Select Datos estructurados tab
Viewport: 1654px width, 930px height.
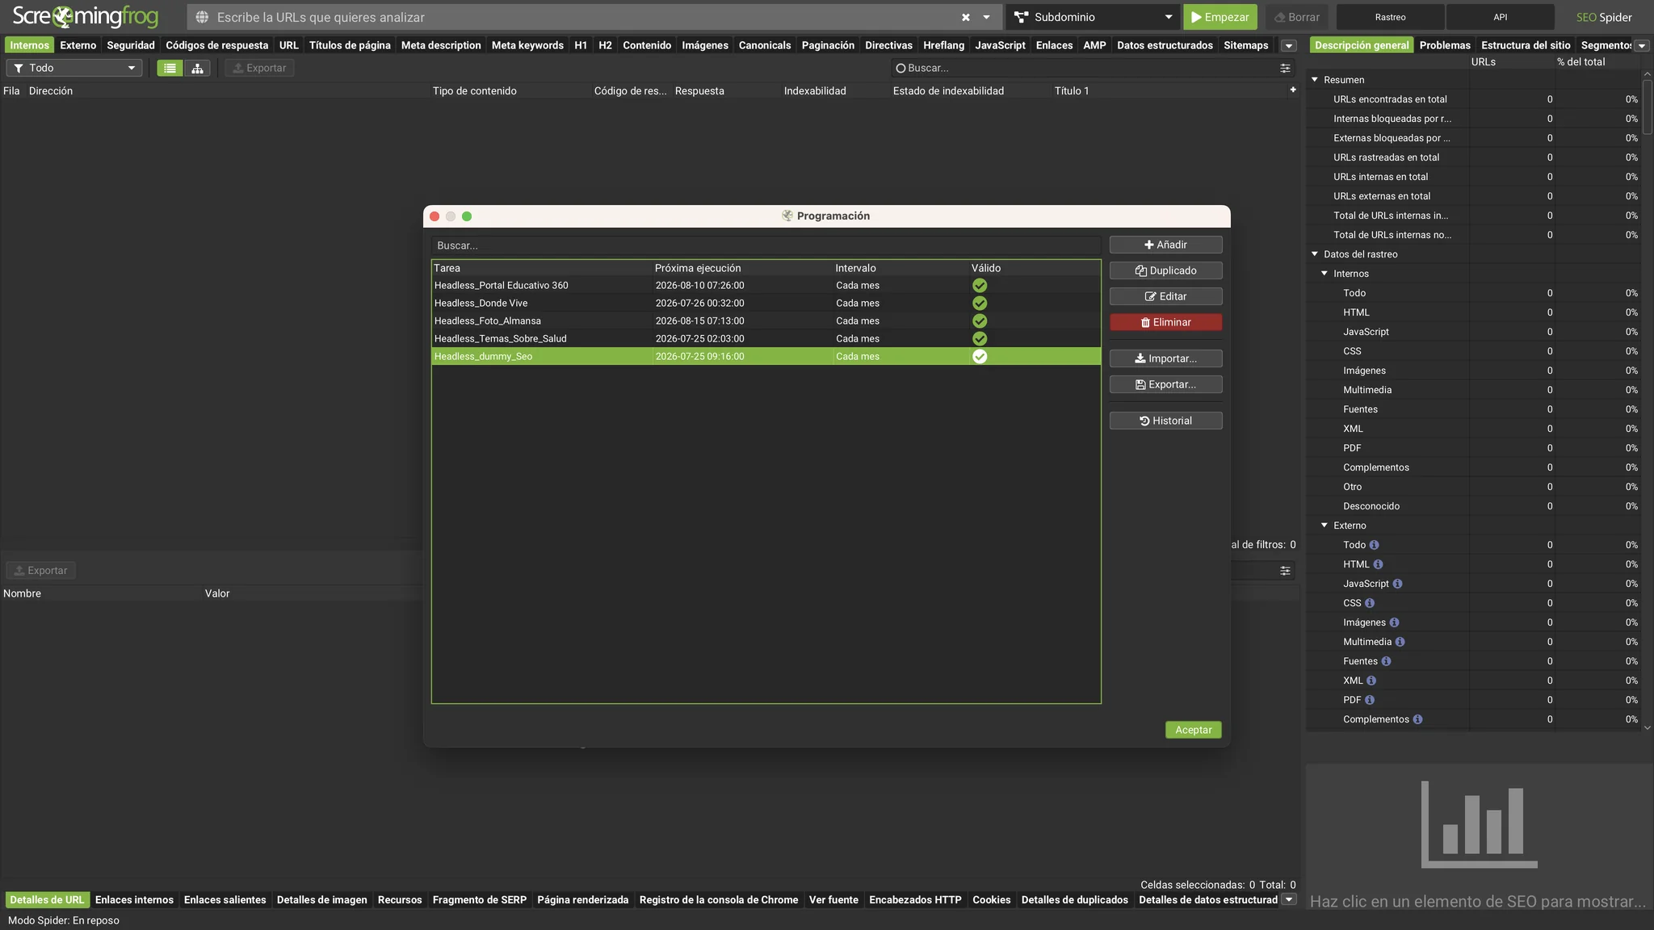1165,45
